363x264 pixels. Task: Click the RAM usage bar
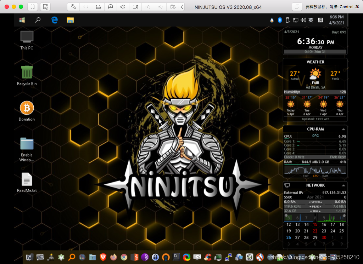point(315,164)
